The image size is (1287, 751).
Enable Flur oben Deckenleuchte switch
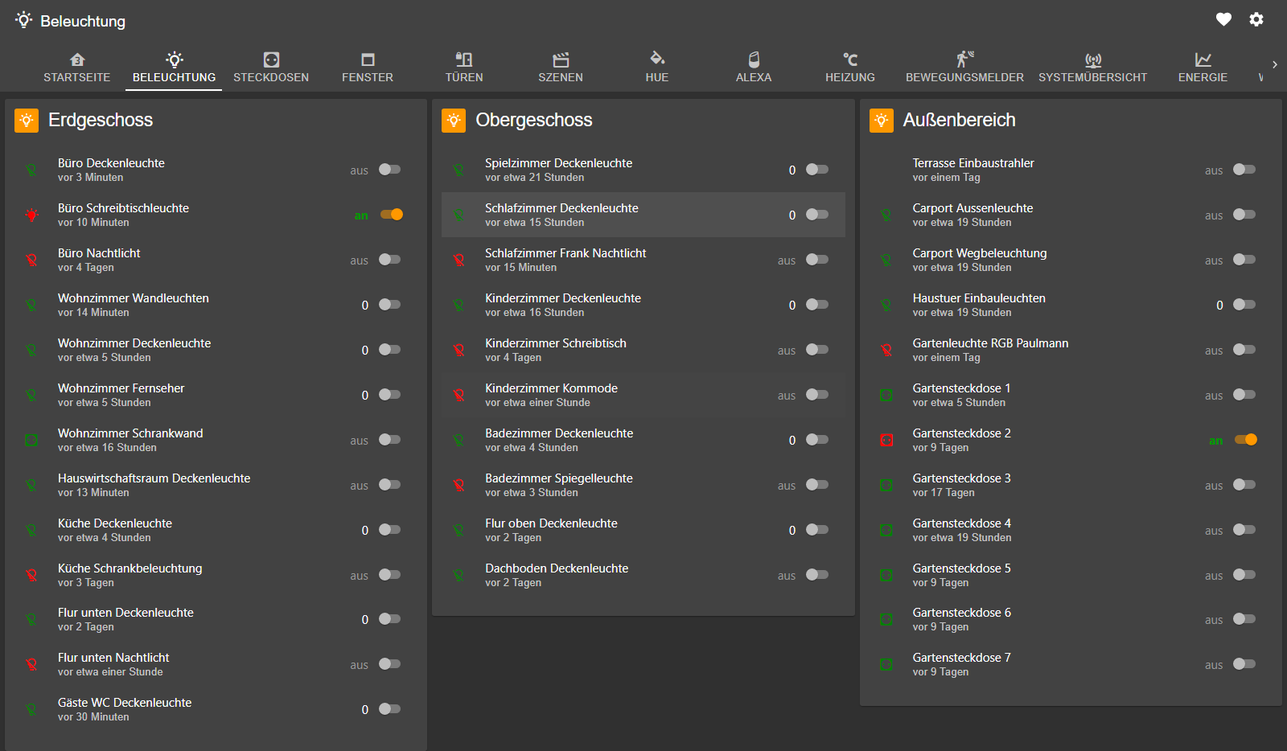[x=817, y=530]
